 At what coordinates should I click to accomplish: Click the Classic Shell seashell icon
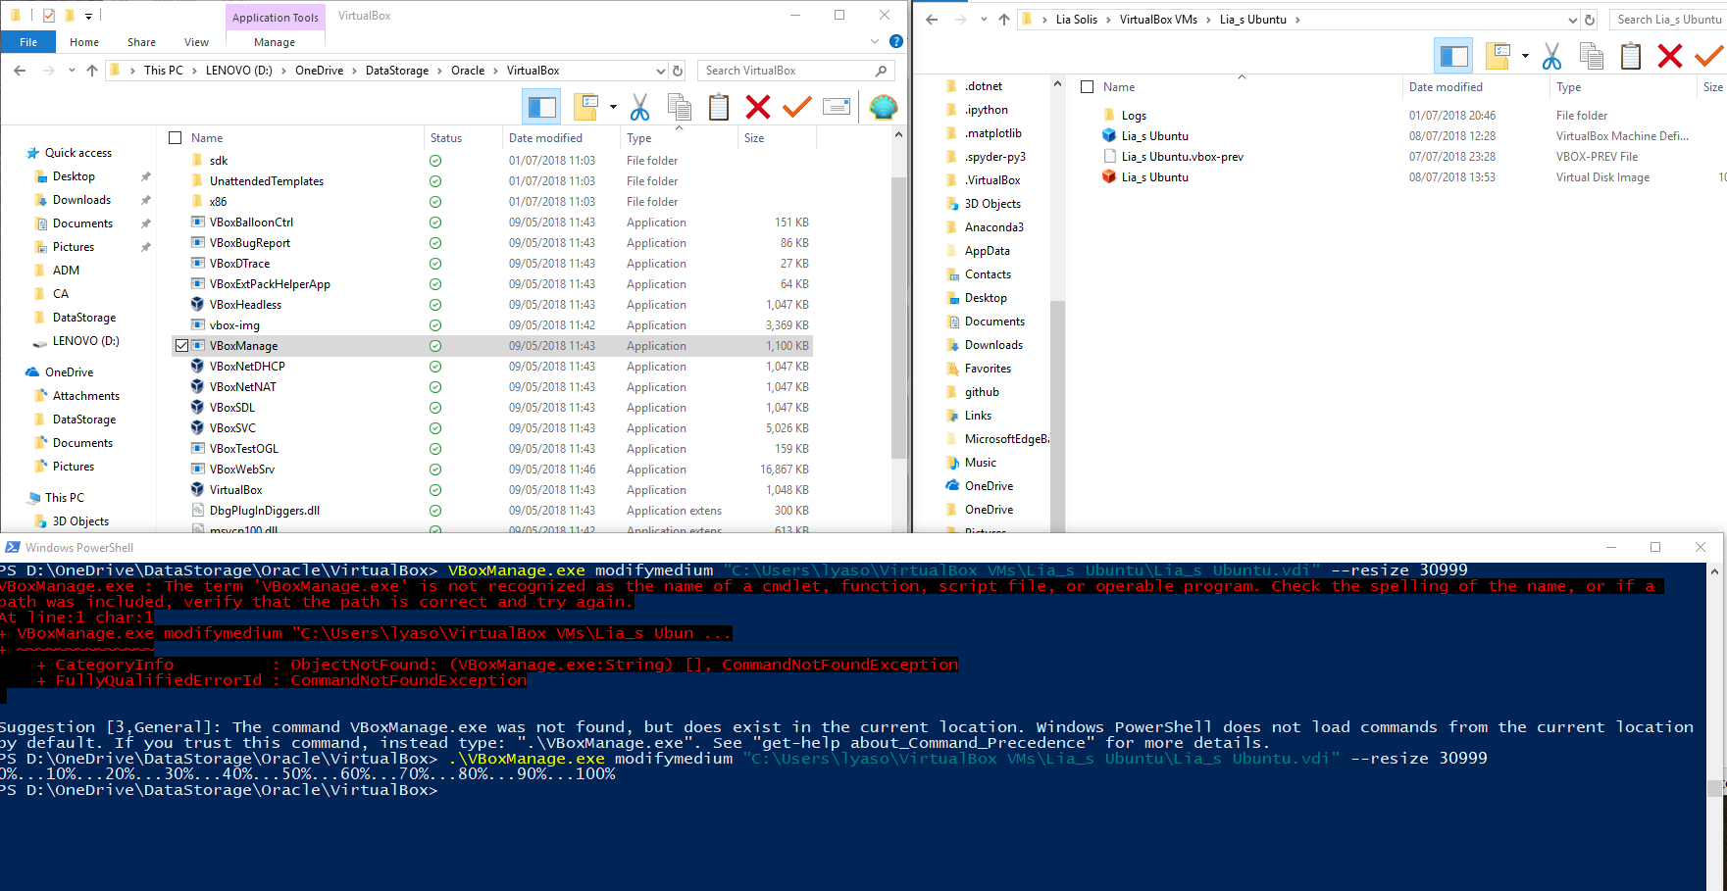tap(884, 107)
